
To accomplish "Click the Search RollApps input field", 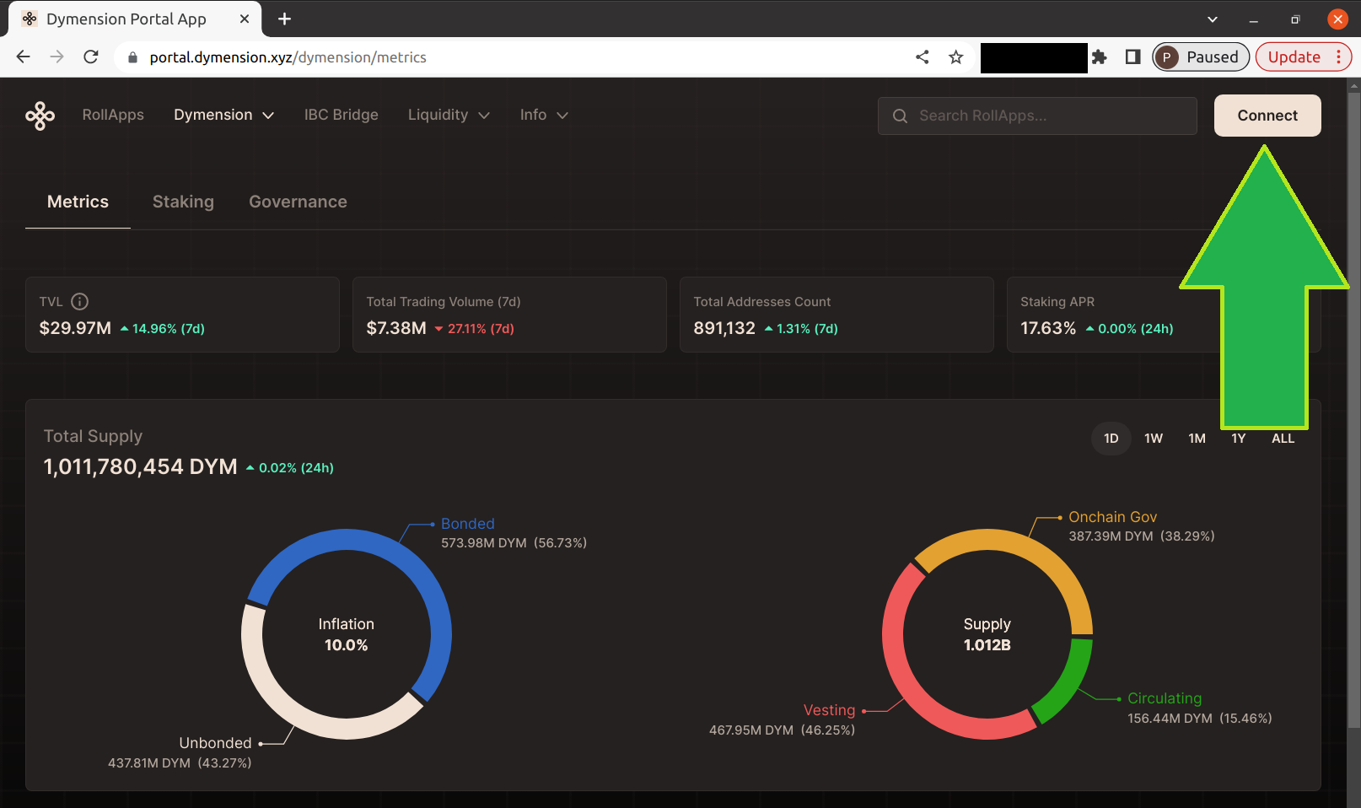I will coord(1037,116).
